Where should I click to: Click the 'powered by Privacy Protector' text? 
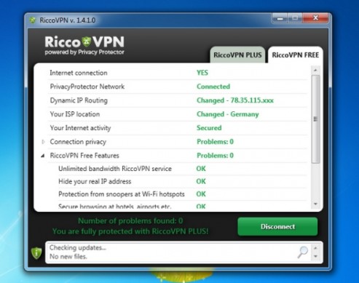pos(84,52)
